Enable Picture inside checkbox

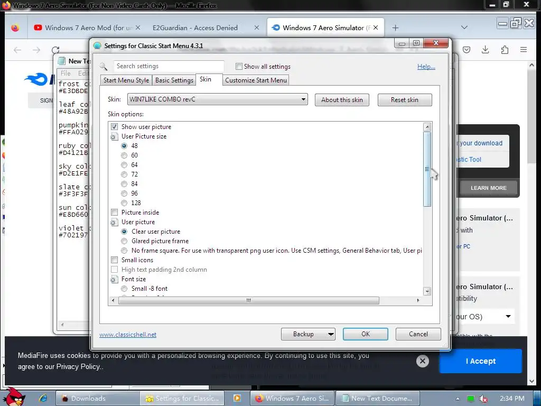tap(114, 213)
